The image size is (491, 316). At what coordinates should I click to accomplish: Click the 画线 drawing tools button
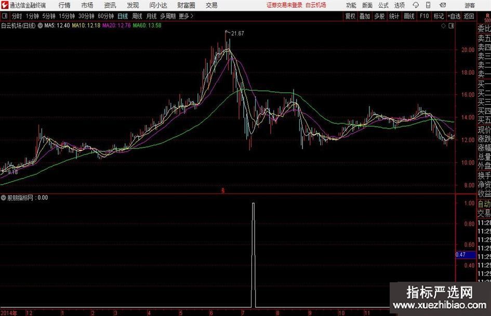[x=409, y=16]
